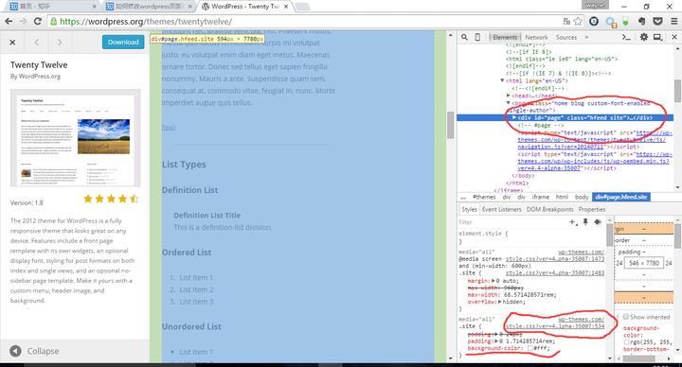Click the Twenty Twelve theme screenshot thumbnail
Viewport: 682px width, 367px height.
tap(75, 138)
